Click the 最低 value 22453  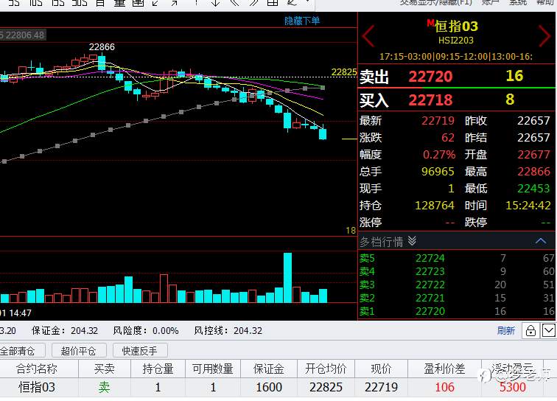pyautogui.click(x=533, y=189)
